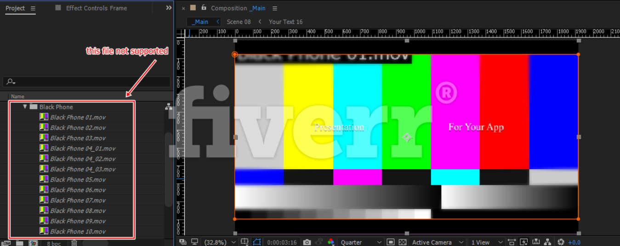Click the Project panel vertical scrollbar
Screen dimensions: 620x246
click(169, 169)
